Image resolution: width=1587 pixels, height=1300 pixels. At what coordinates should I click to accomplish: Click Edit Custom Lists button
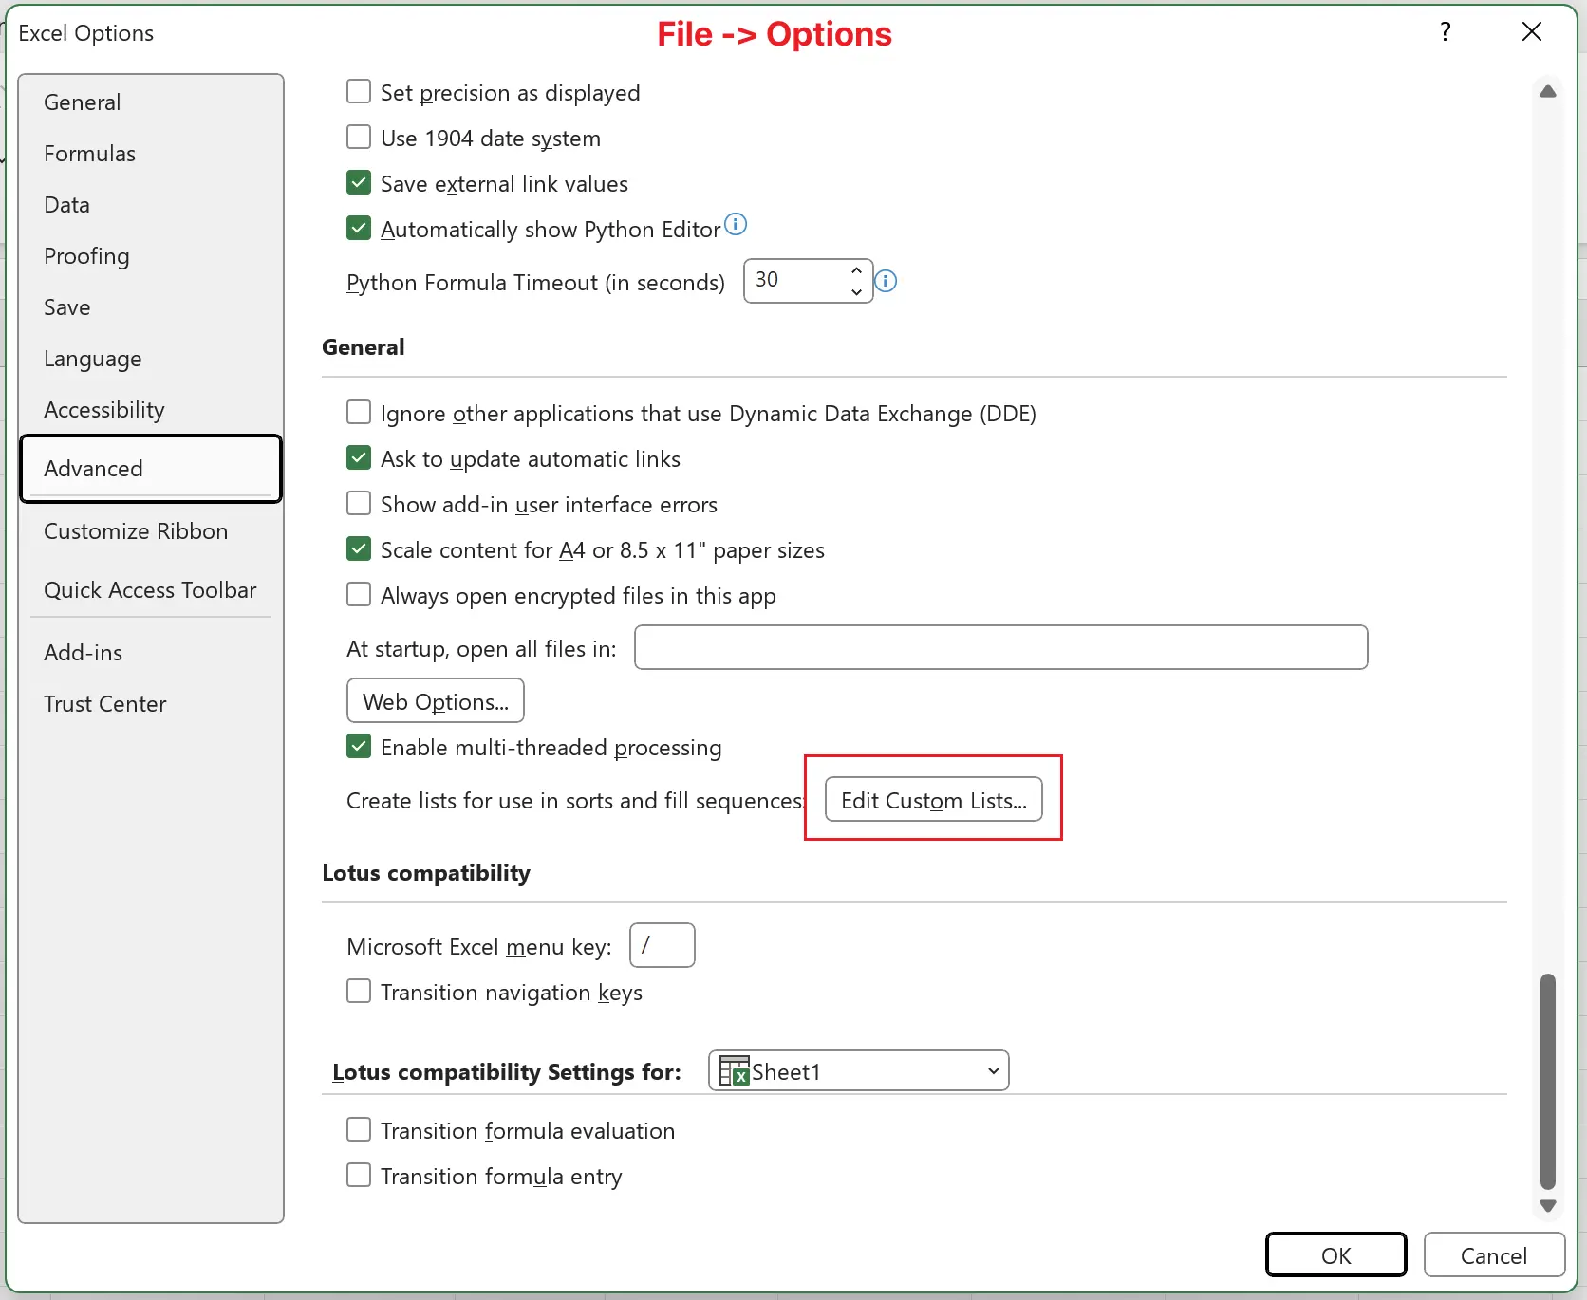pos(933,799)
